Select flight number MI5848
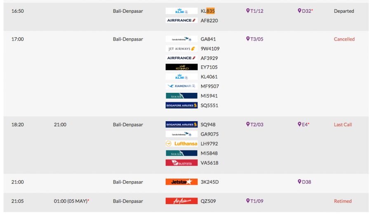This screenshot has height=214, width=371. (x=209, y=153)
